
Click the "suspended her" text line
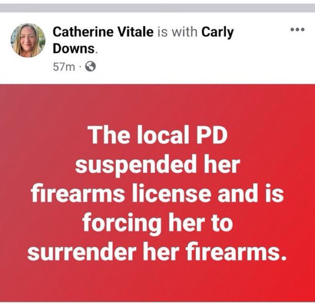(158, 165)
